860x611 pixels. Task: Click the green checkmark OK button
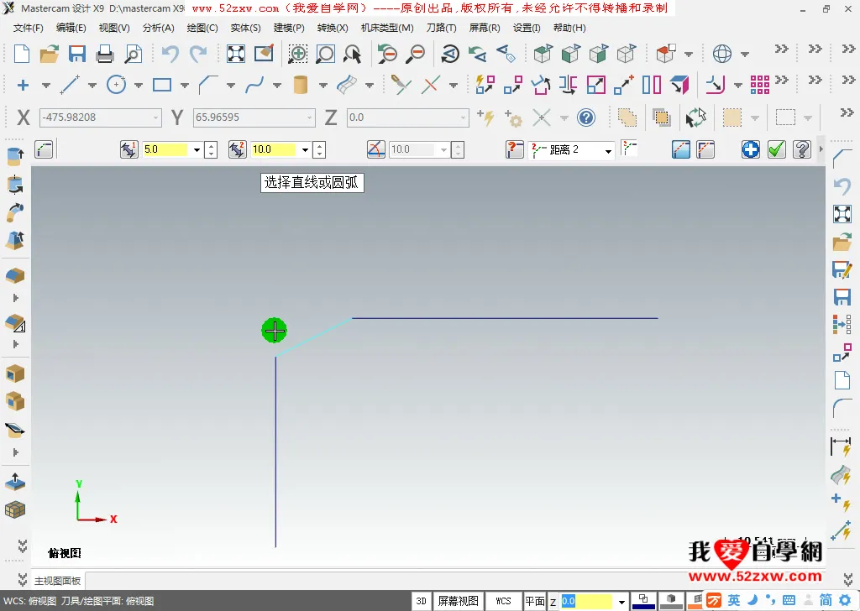[x=776, y=149]
